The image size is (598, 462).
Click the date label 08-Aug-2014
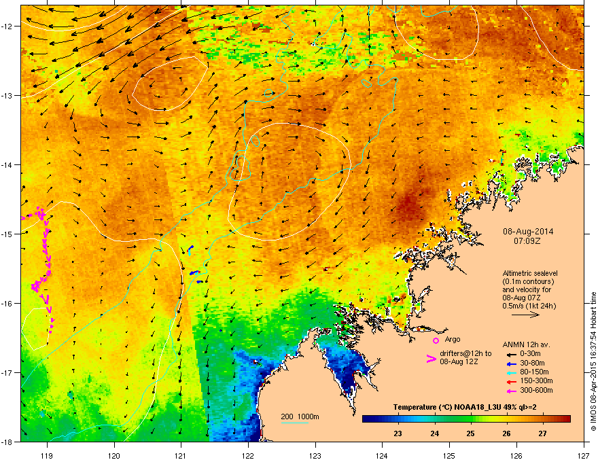(528, 232)
